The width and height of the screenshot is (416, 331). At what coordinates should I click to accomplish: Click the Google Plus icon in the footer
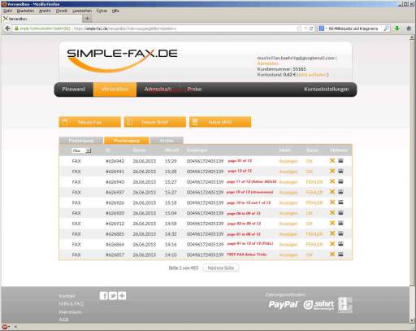point(122,295)
